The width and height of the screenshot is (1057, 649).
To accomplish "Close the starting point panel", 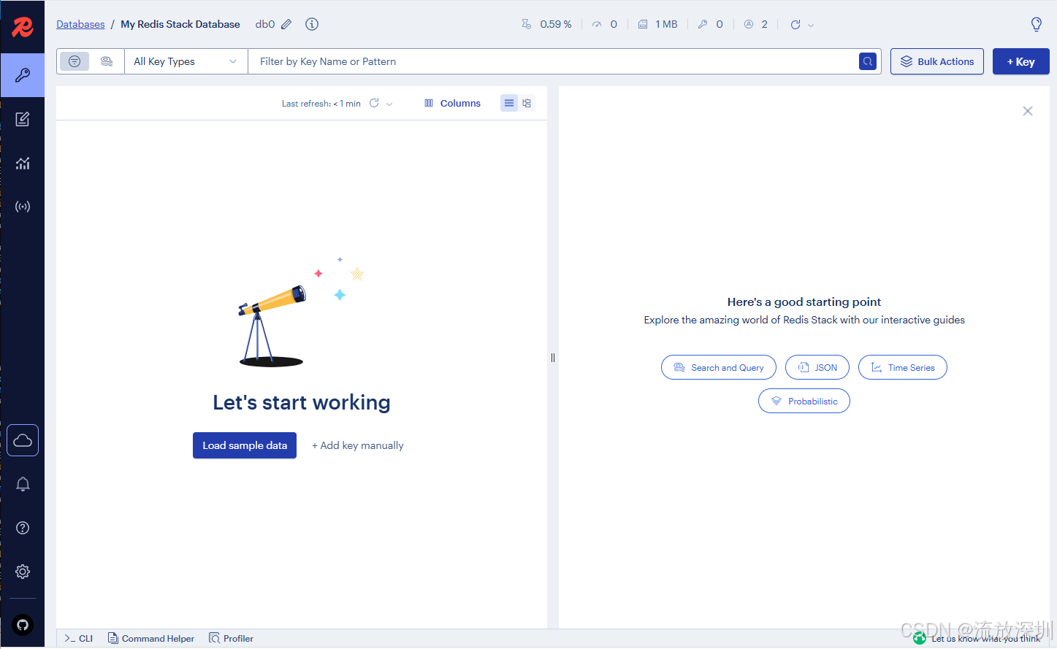I will click(1028, 111).
